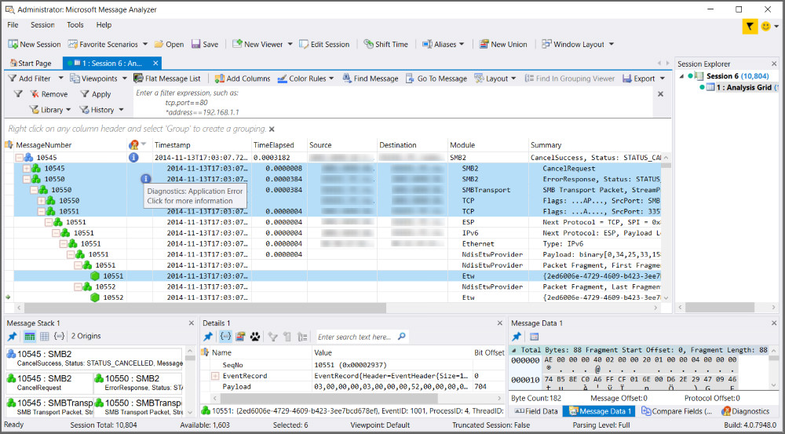785x434 pixels.
Task: Expand the New Viewer dropdown arrow
Action: 290,44
